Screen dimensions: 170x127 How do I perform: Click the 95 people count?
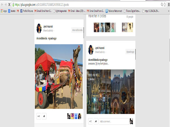tap(130, 17)
